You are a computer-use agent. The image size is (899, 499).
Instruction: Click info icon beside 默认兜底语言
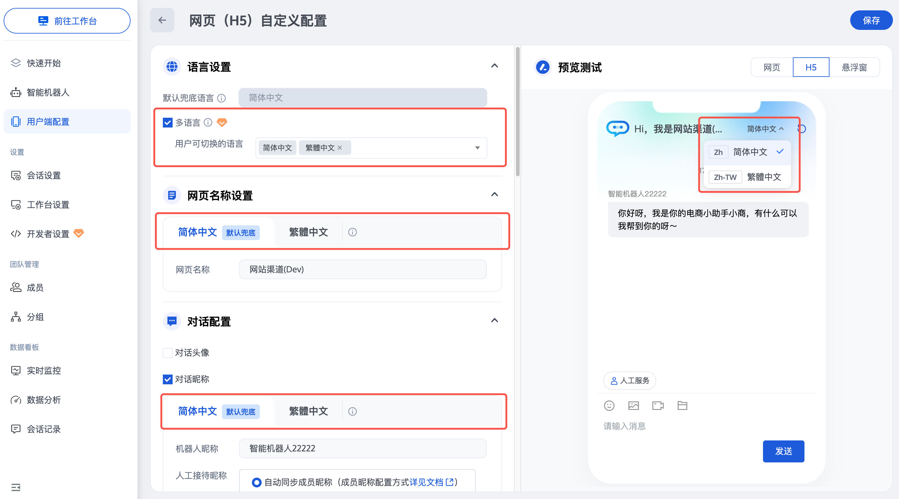click(221, 98)
